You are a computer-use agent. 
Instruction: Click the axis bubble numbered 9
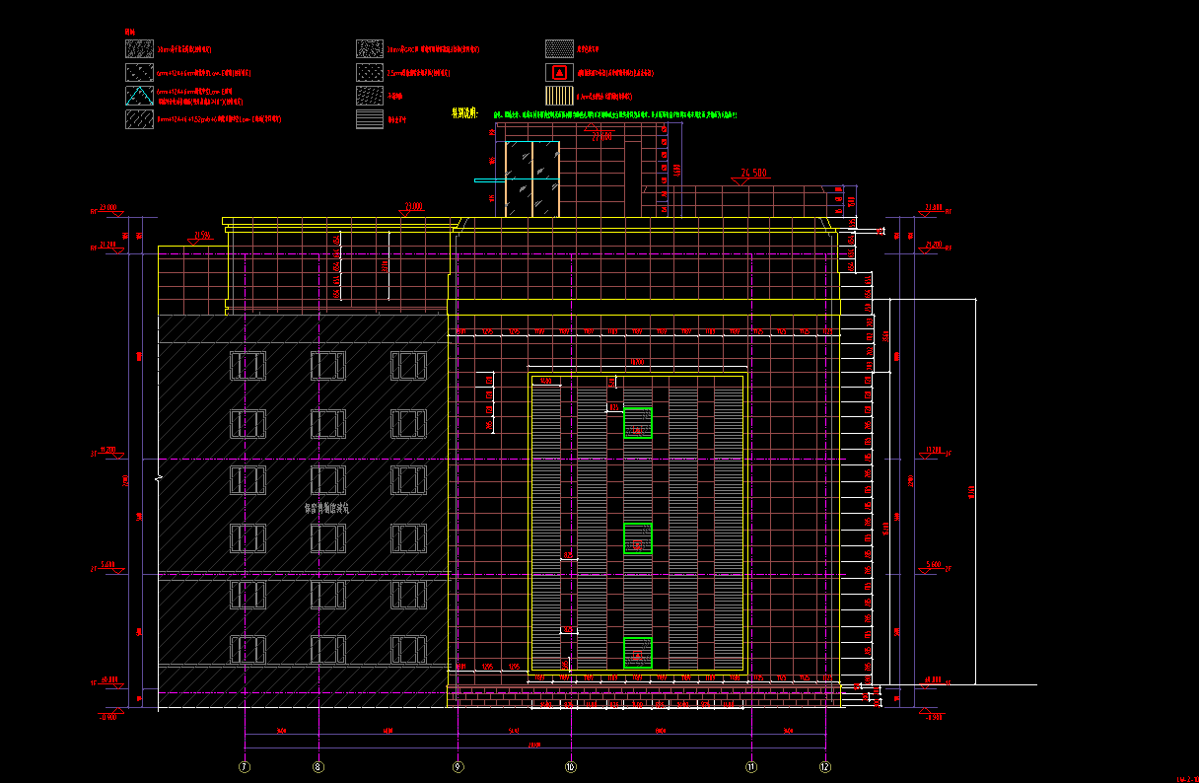458,766
